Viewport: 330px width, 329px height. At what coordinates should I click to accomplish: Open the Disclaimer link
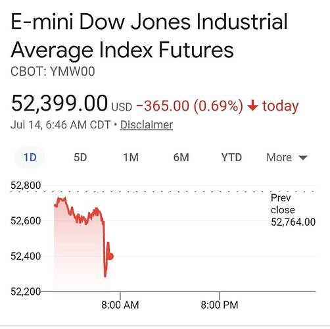coord(147,125)
